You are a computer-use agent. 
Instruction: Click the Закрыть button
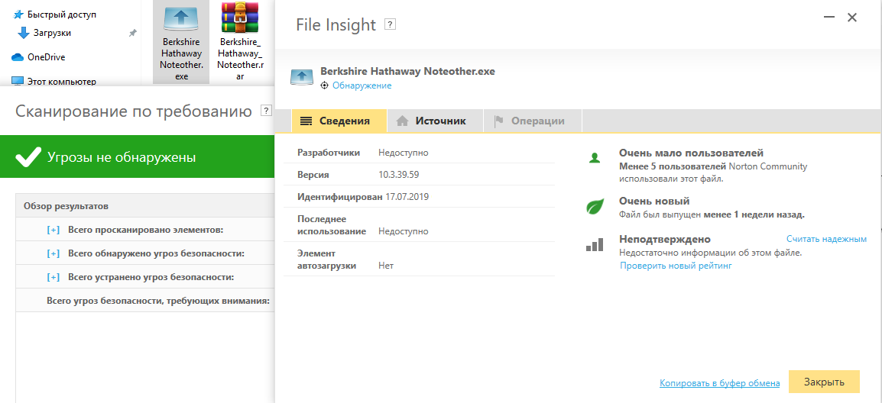824,382
